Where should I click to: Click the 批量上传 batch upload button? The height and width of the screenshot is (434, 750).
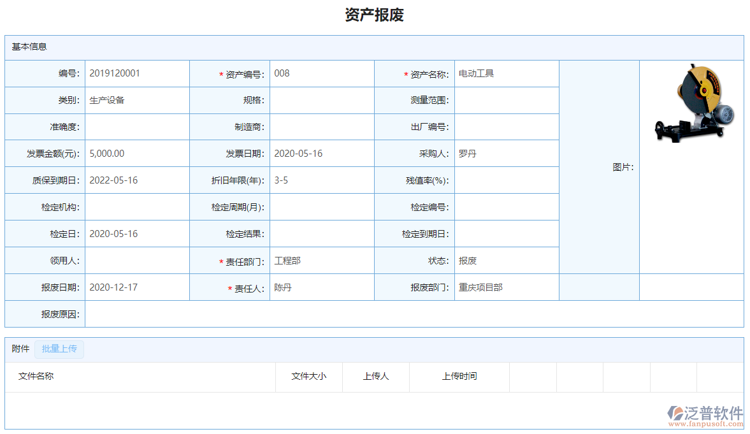[x=59, y=349]
